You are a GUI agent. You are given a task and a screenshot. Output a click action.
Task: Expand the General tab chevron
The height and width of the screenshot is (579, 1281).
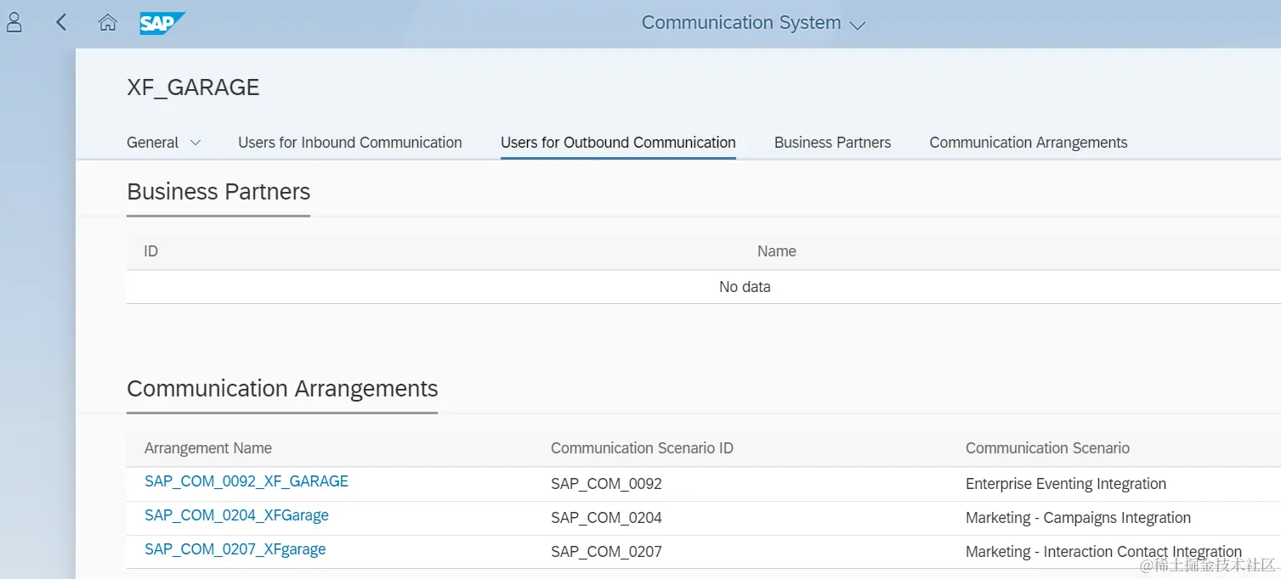[x=196, y=143]
